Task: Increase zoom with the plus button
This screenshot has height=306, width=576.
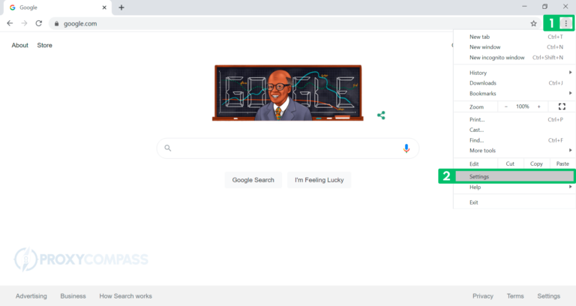Action: coord(539,106)
